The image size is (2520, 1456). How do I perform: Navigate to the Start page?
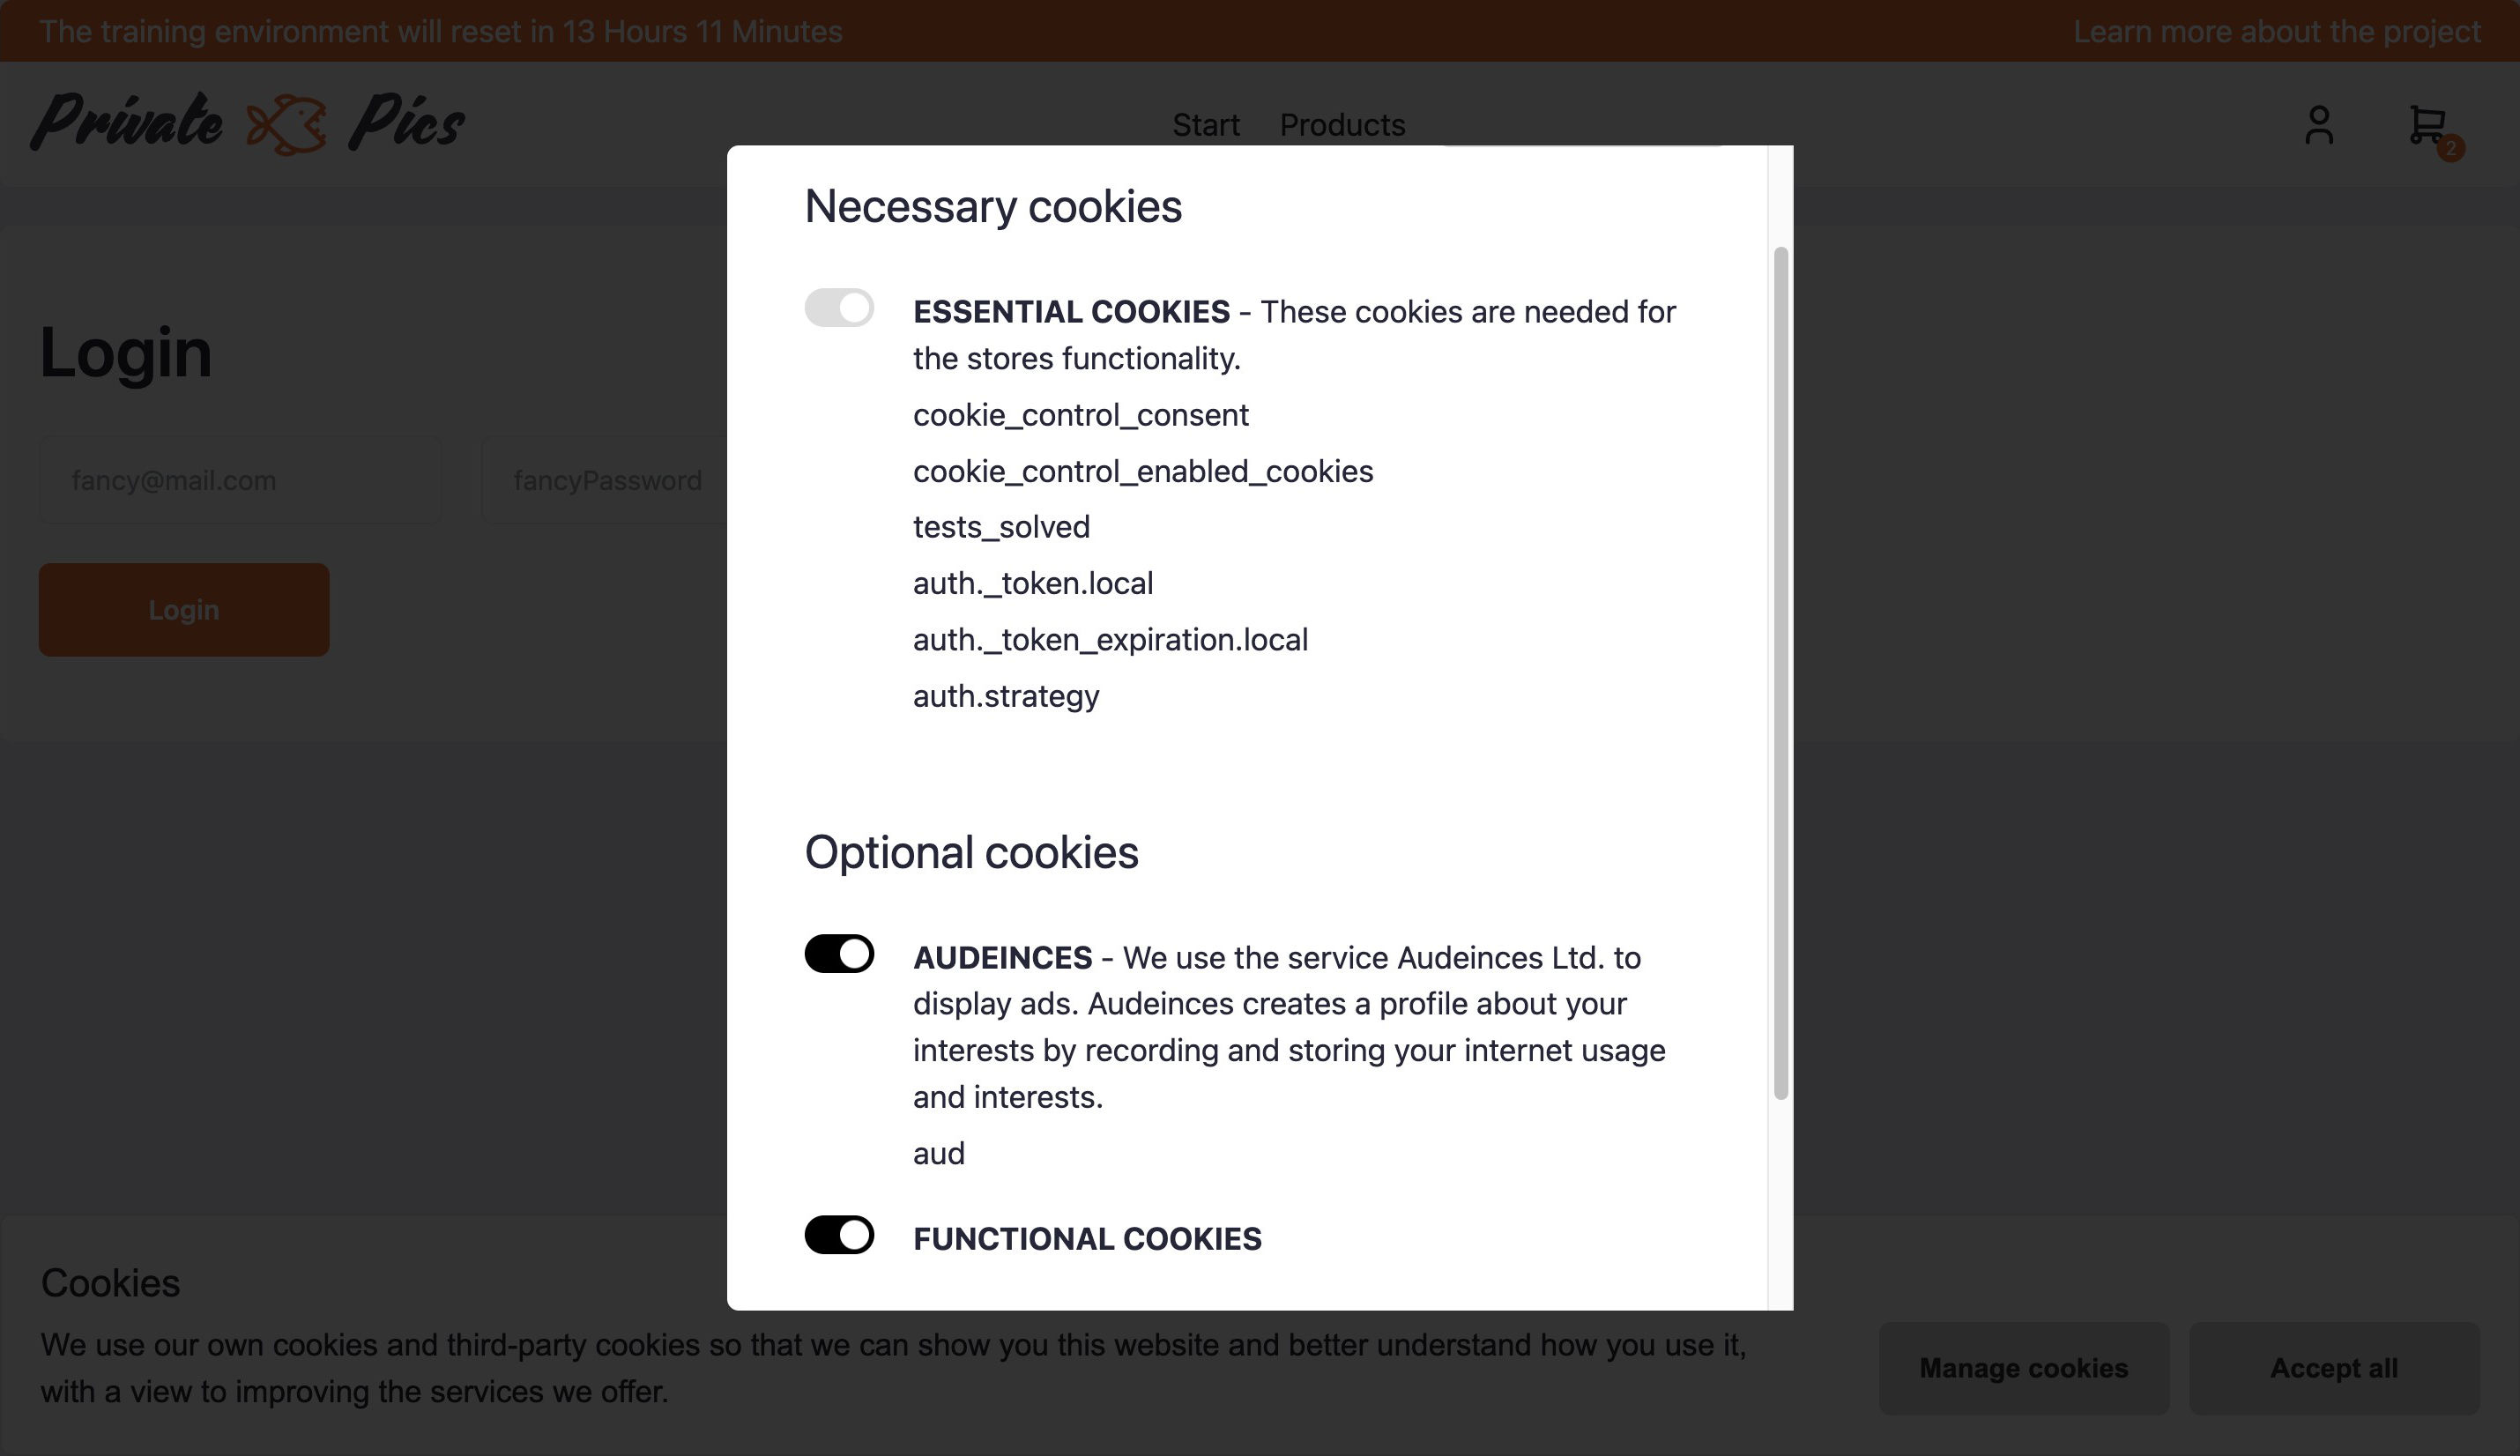(1206, 124)
